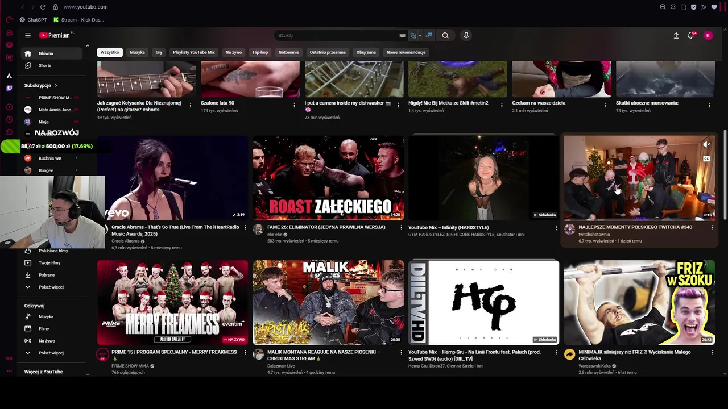Click the translate icon next to search box
The image size is (728, 409).
(413, 35)
